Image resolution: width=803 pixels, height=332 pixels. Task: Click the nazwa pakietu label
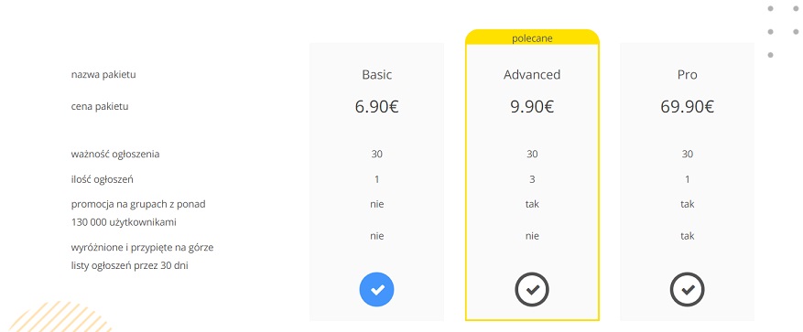tap(103, 75)
